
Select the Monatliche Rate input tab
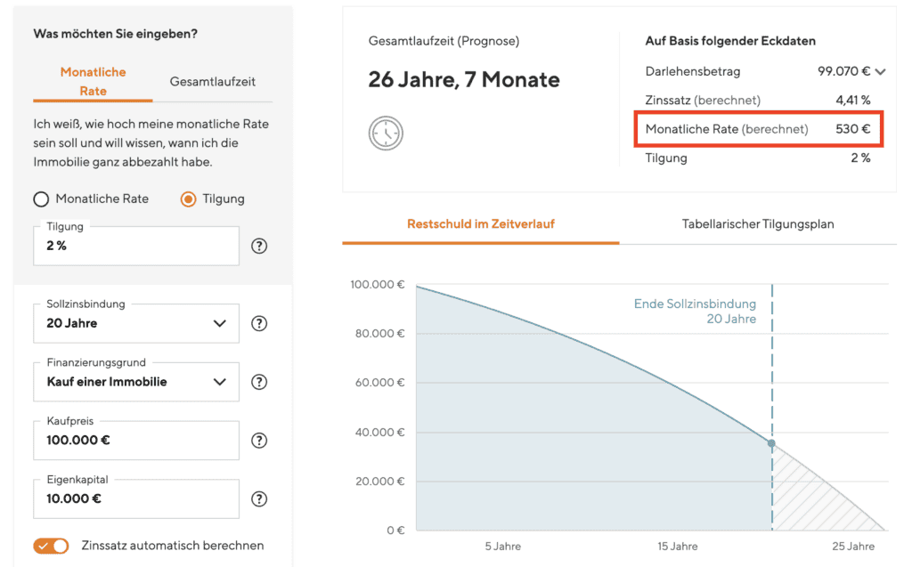[x=93, y=81]
